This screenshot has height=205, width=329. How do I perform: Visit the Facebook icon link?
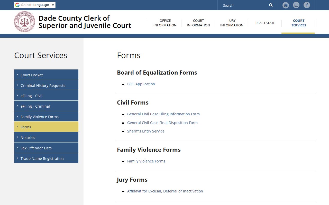(x=307, y=5)
